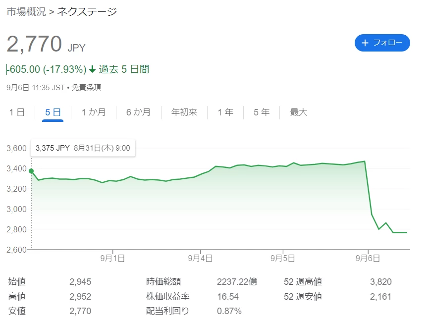This screenshot has height=321, width=430.
Task: Follow the stock with the フォロー button
Action: click(382, 43)
